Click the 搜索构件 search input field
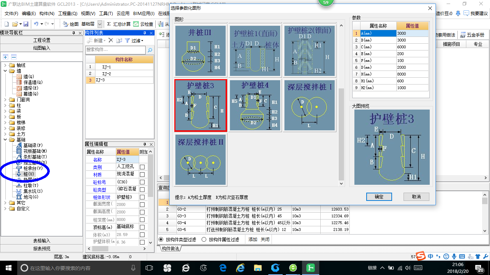The width and height of the screenshot is (490, 275). coord(116,50)
